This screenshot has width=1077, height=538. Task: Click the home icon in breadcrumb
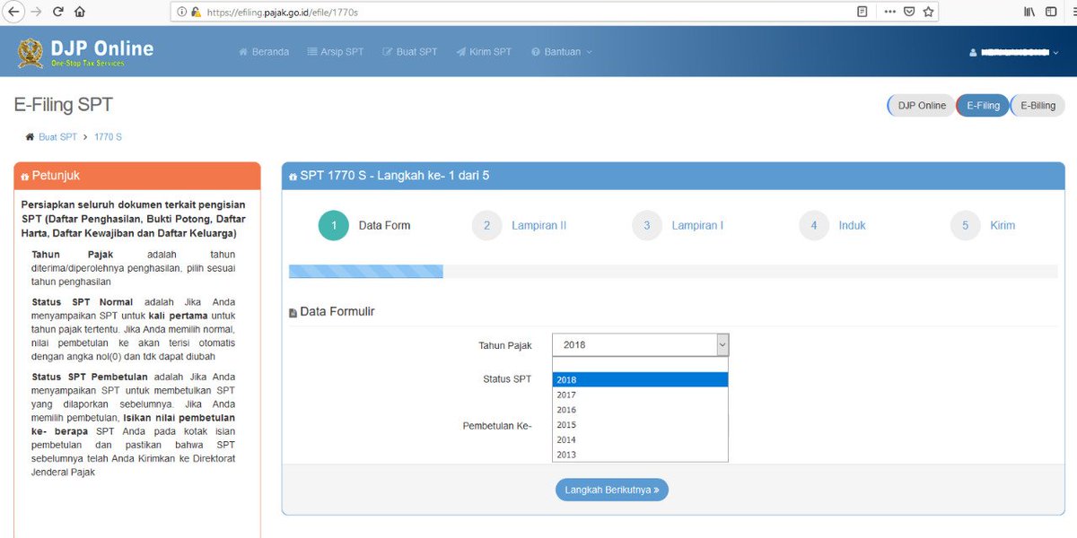coord(30,137)
